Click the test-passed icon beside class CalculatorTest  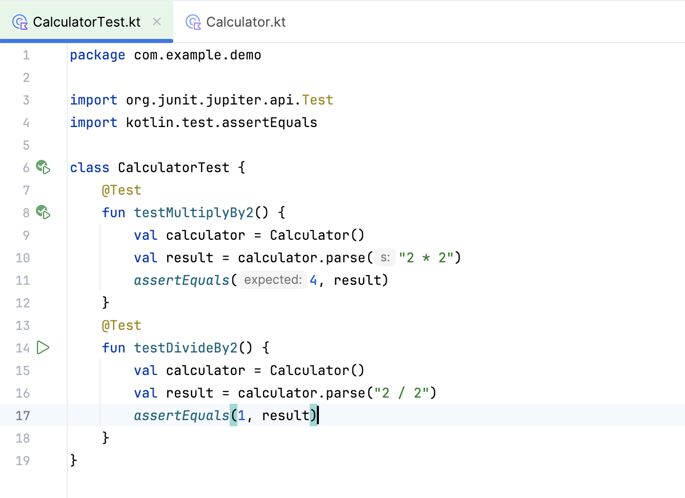pyautogui.click(x=43, y=167)
